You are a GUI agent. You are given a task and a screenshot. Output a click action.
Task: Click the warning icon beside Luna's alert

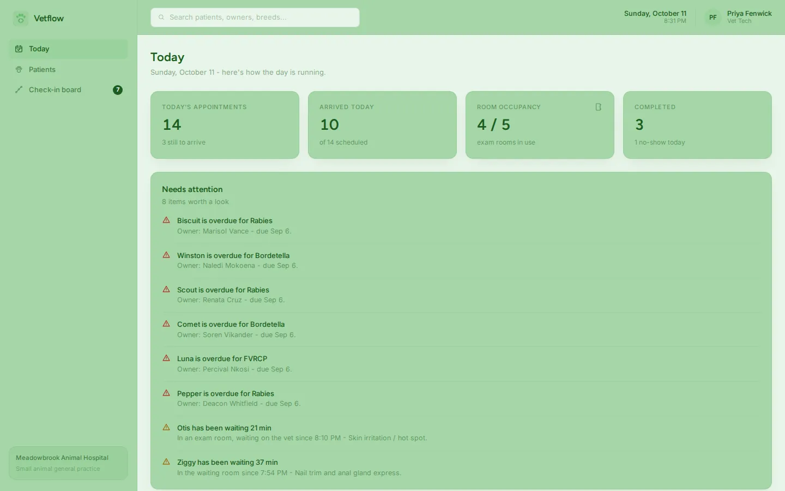pos(166,358)
